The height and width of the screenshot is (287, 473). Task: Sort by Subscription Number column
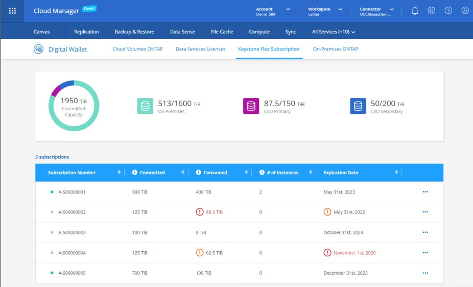(119, 173)
